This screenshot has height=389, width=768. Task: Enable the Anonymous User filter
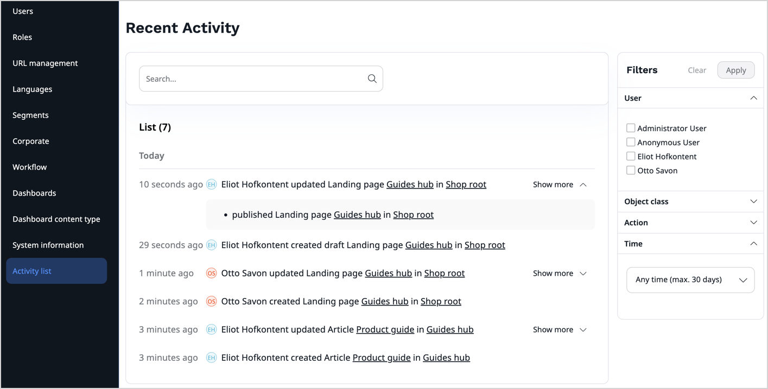click(x=631, y=142)
